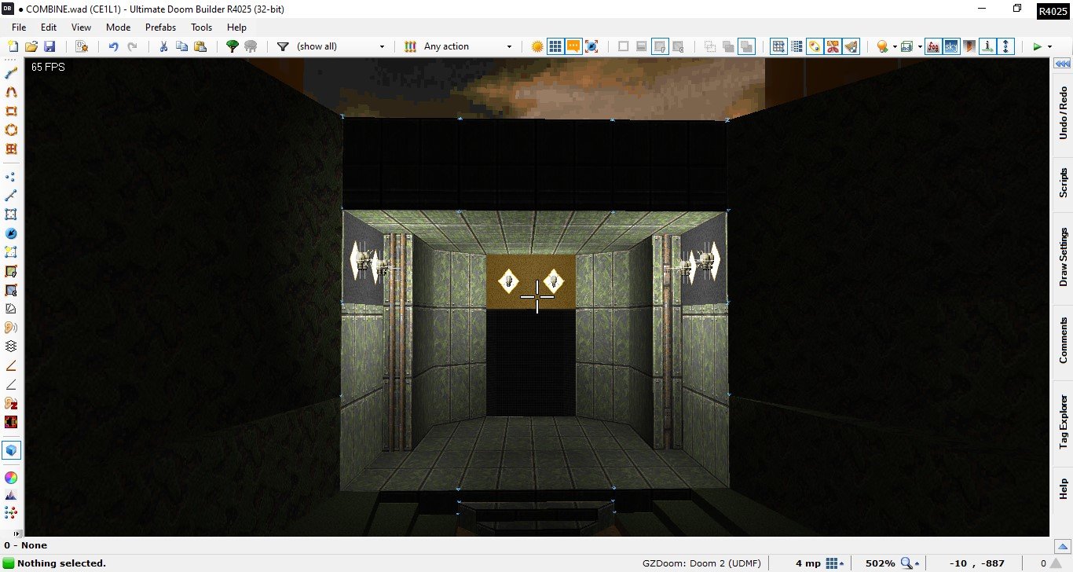Screen dimensions: 1073x572
Task: Switch to Things mode arrow icon
Action: [11, 233]
